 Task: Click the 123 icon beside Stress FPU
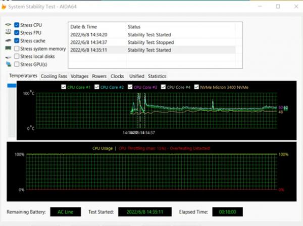[x=8, y=32]
